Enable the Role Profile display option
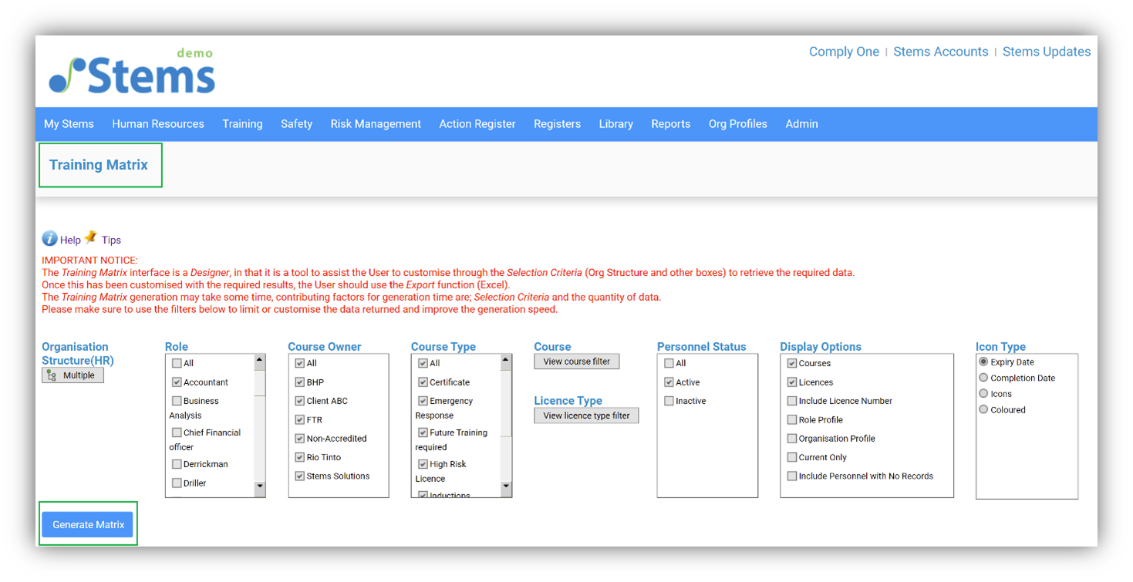The width and height of the screenshot is (1133, 582). pos(792,420)
